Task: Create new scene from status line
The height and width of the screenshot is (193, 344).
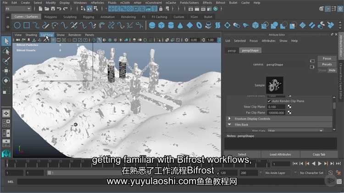Action: click(x=40, y=9)
